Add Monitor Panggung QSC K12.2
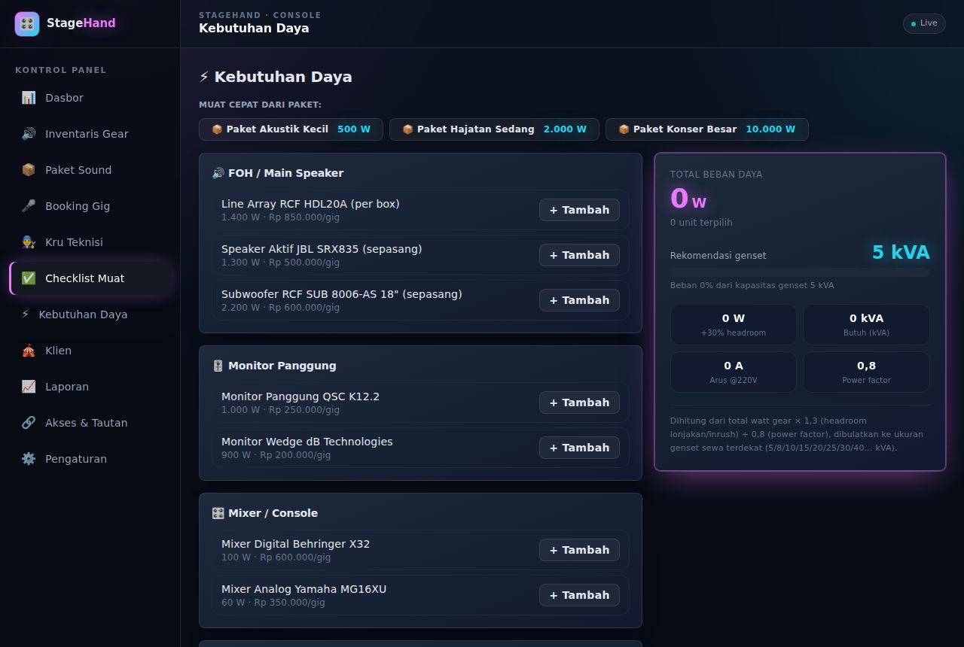This screenshot has width=964, height=647. [579, 402]
